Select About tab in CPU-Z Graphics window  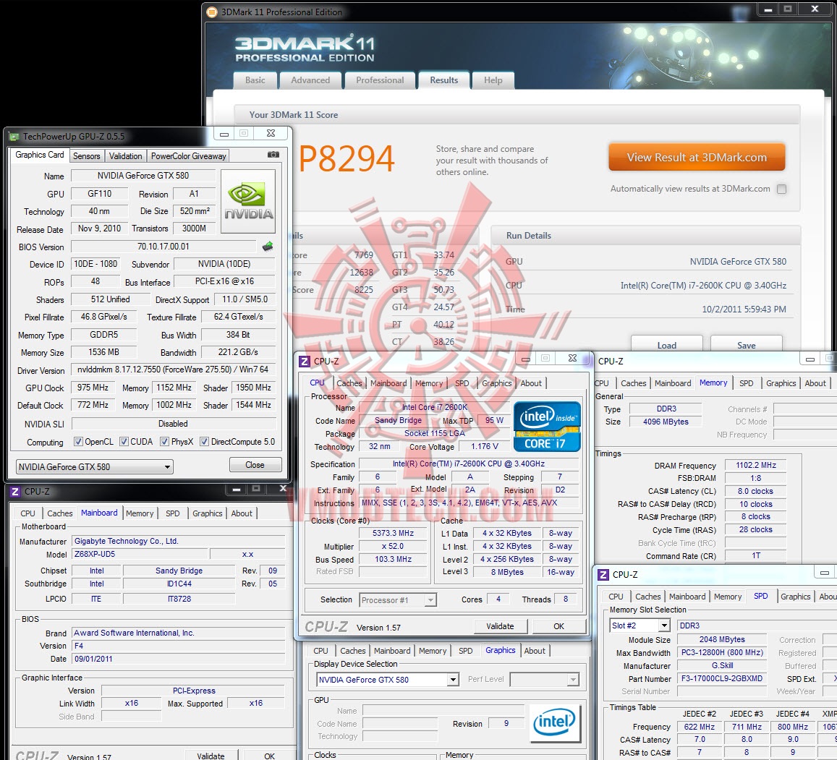[535, 651]
